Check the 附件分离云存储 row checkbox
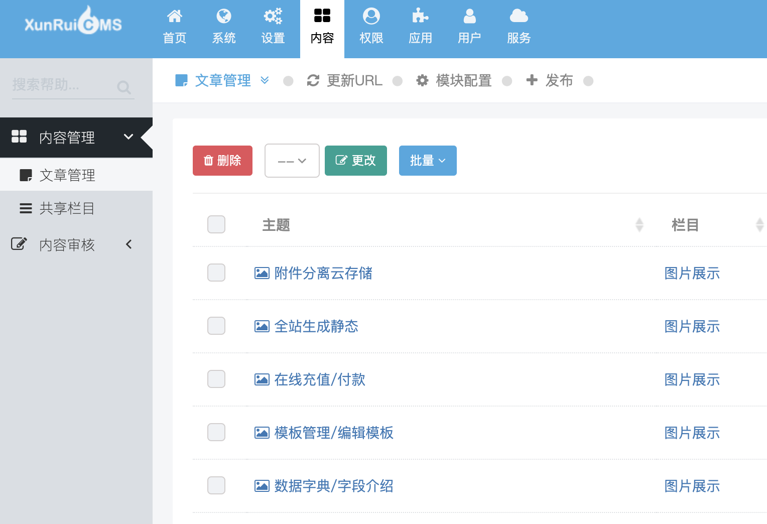The width and height of the screenshot is (767, 524). [216, 273]
